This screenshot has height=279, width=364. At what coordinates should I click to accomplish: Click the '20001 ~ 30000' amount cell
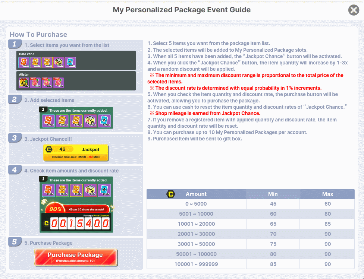pyautogui.click(x=196, y=234)
